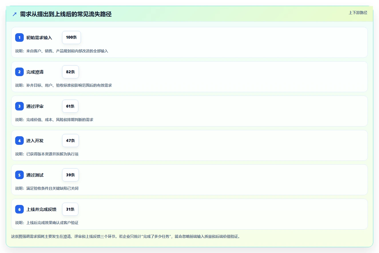Image resolution: width=379 pixels, height=253 pixels.
Task: Click the 初始需求输入 stage label
Action: [x=39, y=37]
